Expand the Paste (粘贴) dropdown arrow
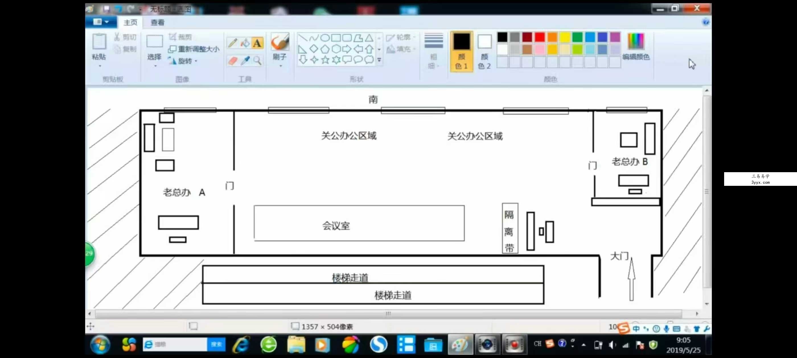This screenshot has width=797, height=358. point(100,66)
